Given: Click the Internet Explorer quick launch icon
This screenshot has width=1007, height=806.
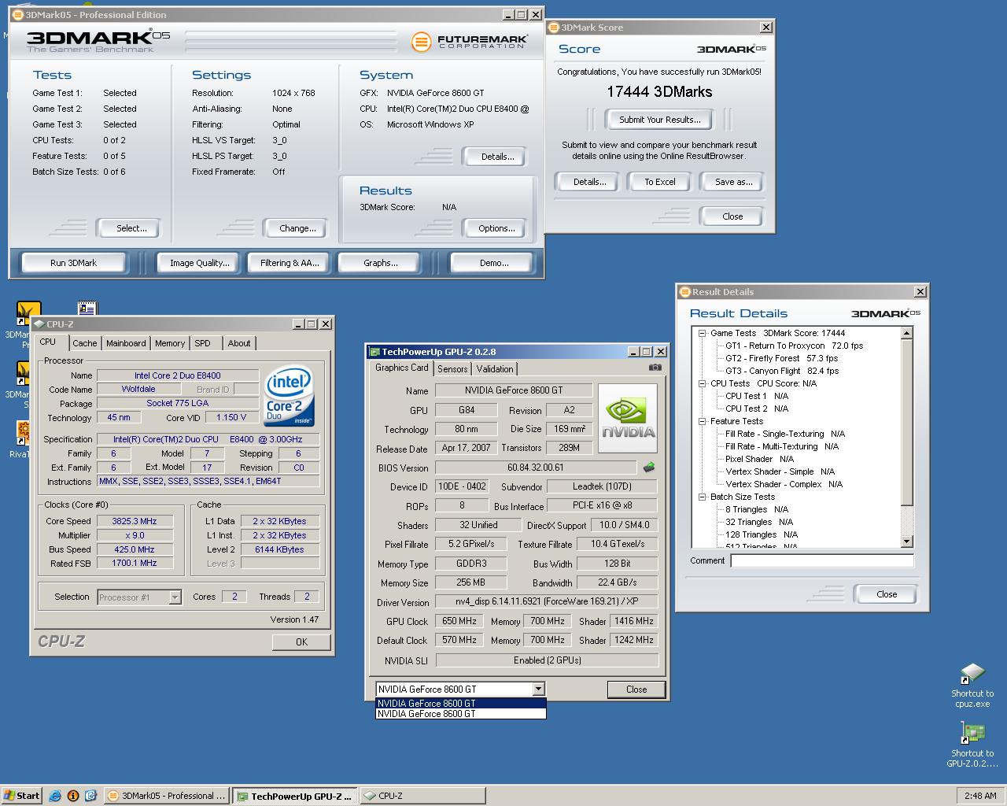Looking at the screenshot, I should tap(56, 796).
